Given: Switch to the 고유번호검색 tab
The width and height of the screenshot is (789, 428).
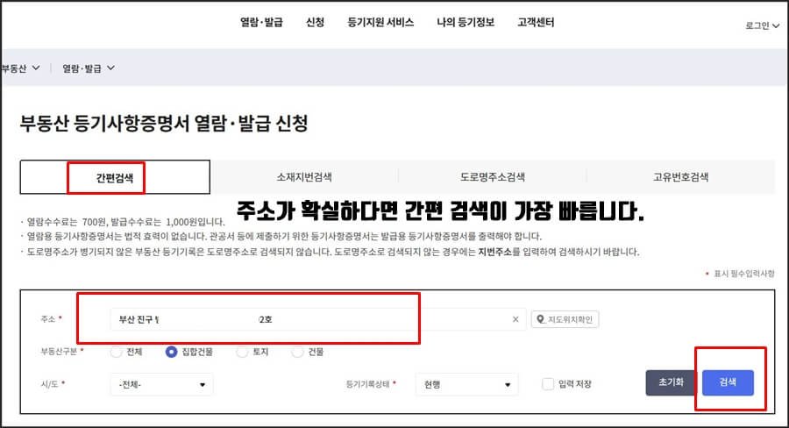Looking at the screenshot, I should tap(681, 177).
